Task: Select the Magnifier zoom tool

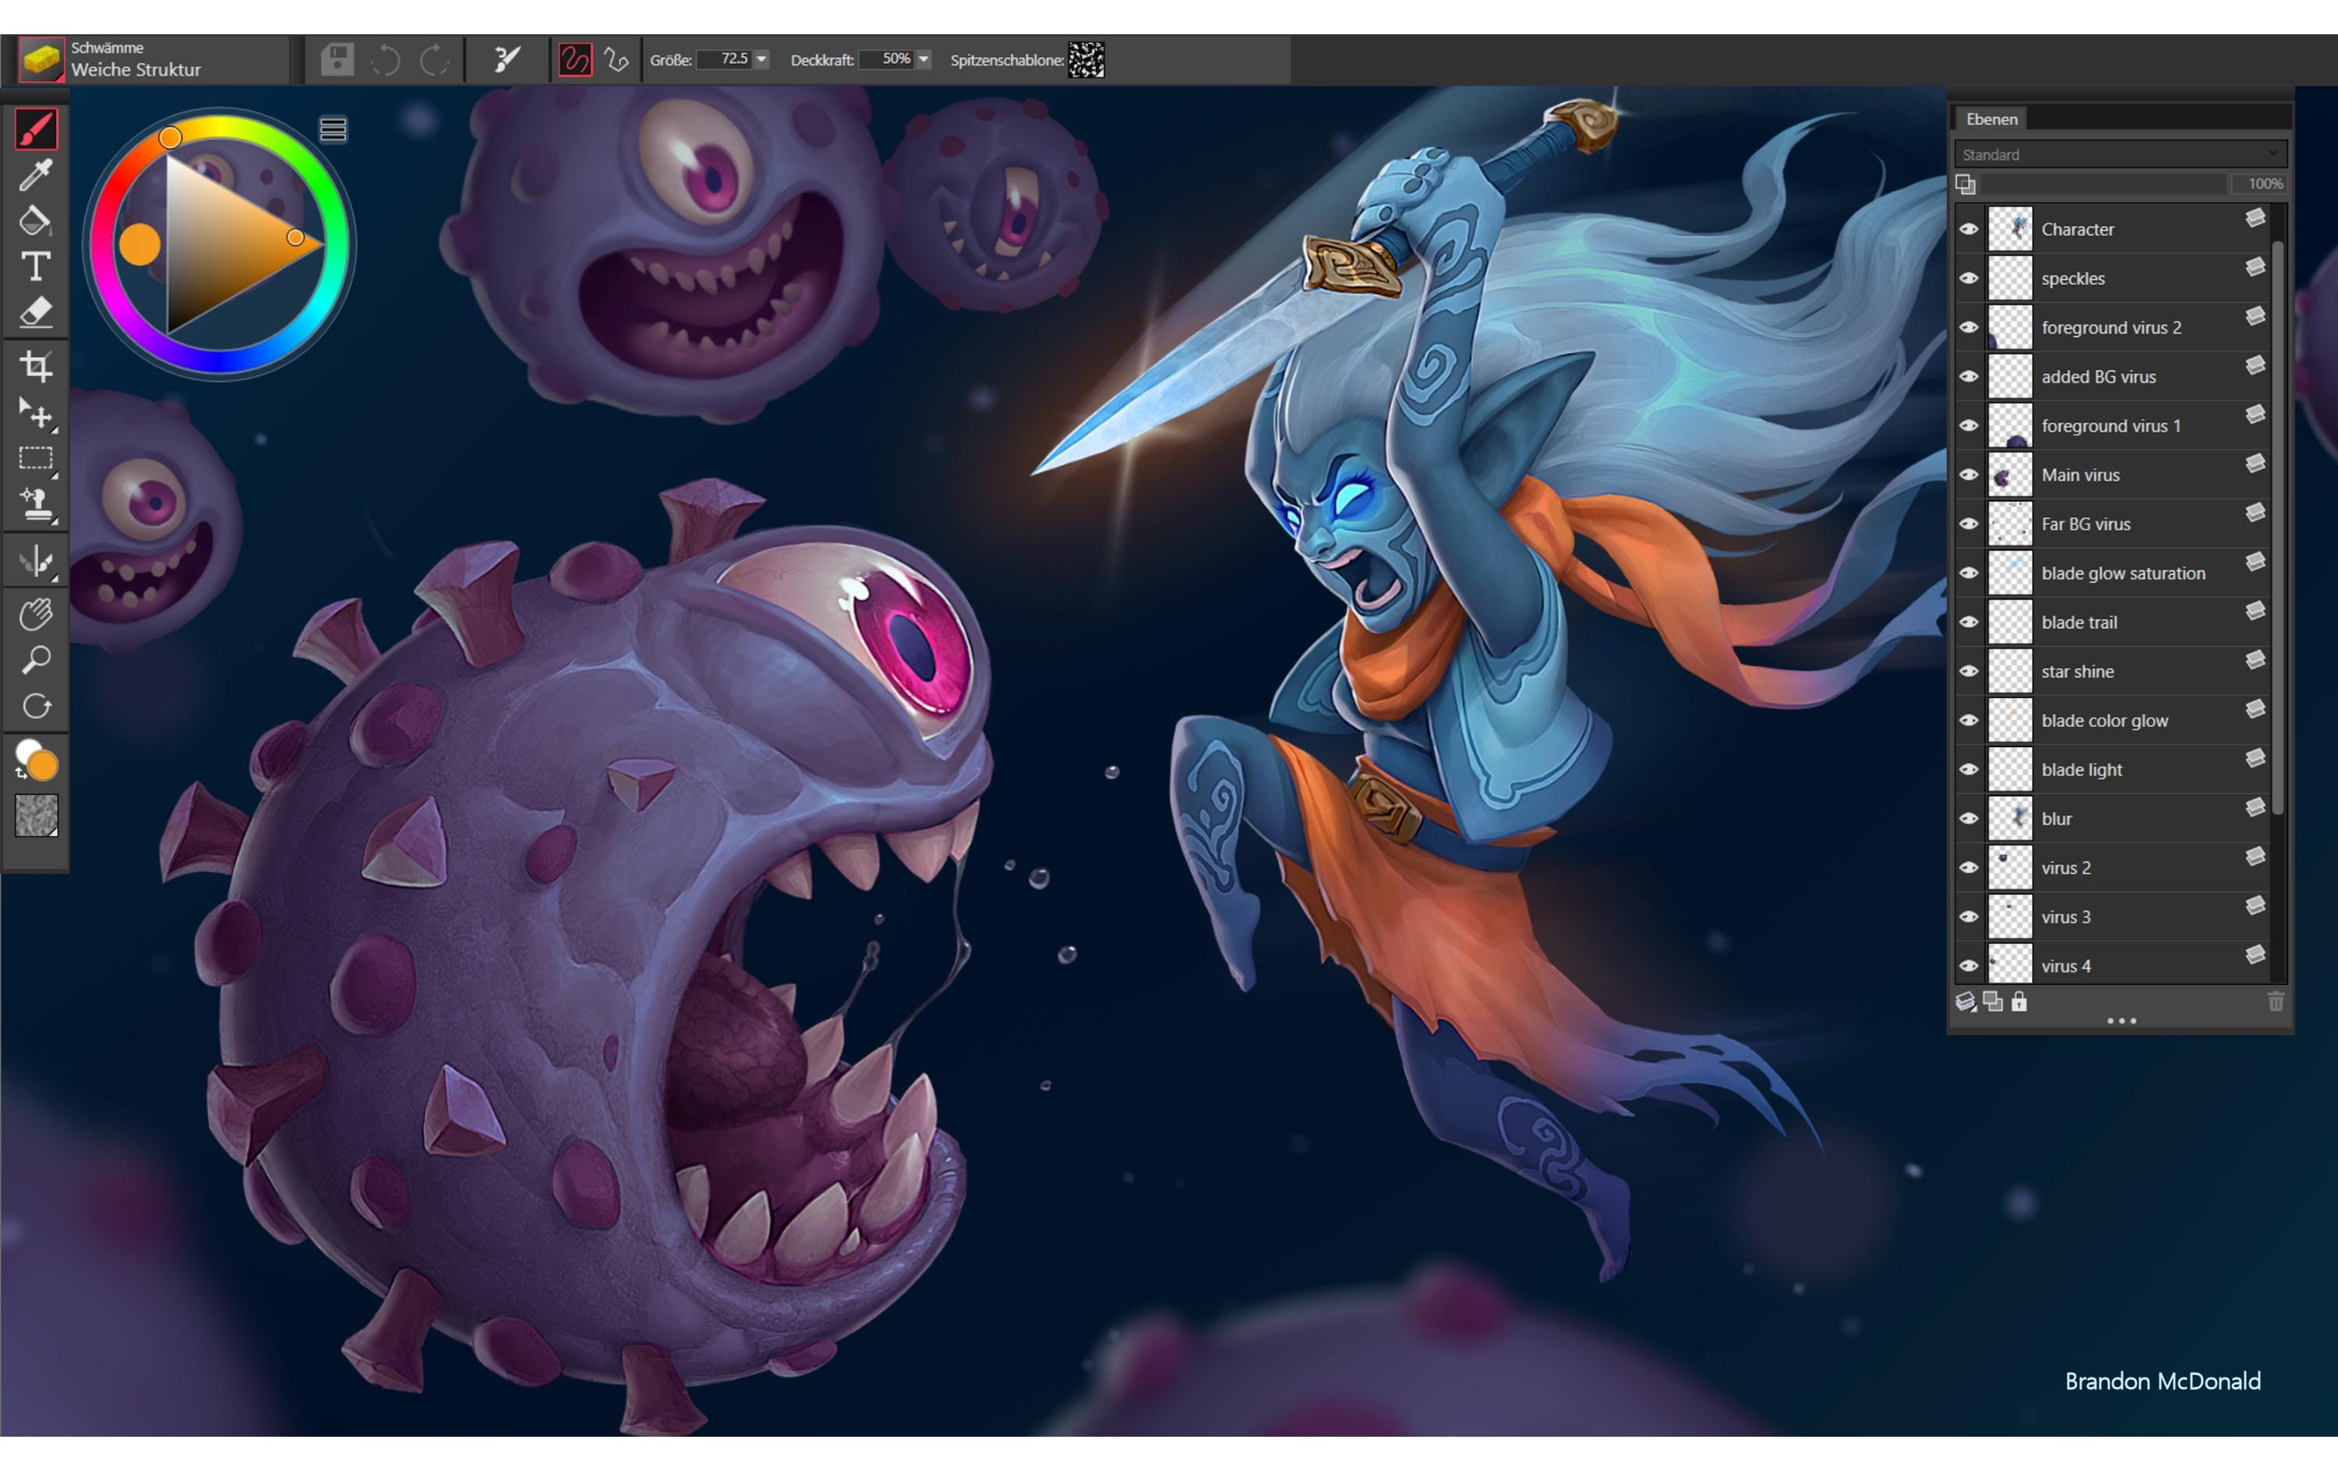Action: (x=36, y=660)
